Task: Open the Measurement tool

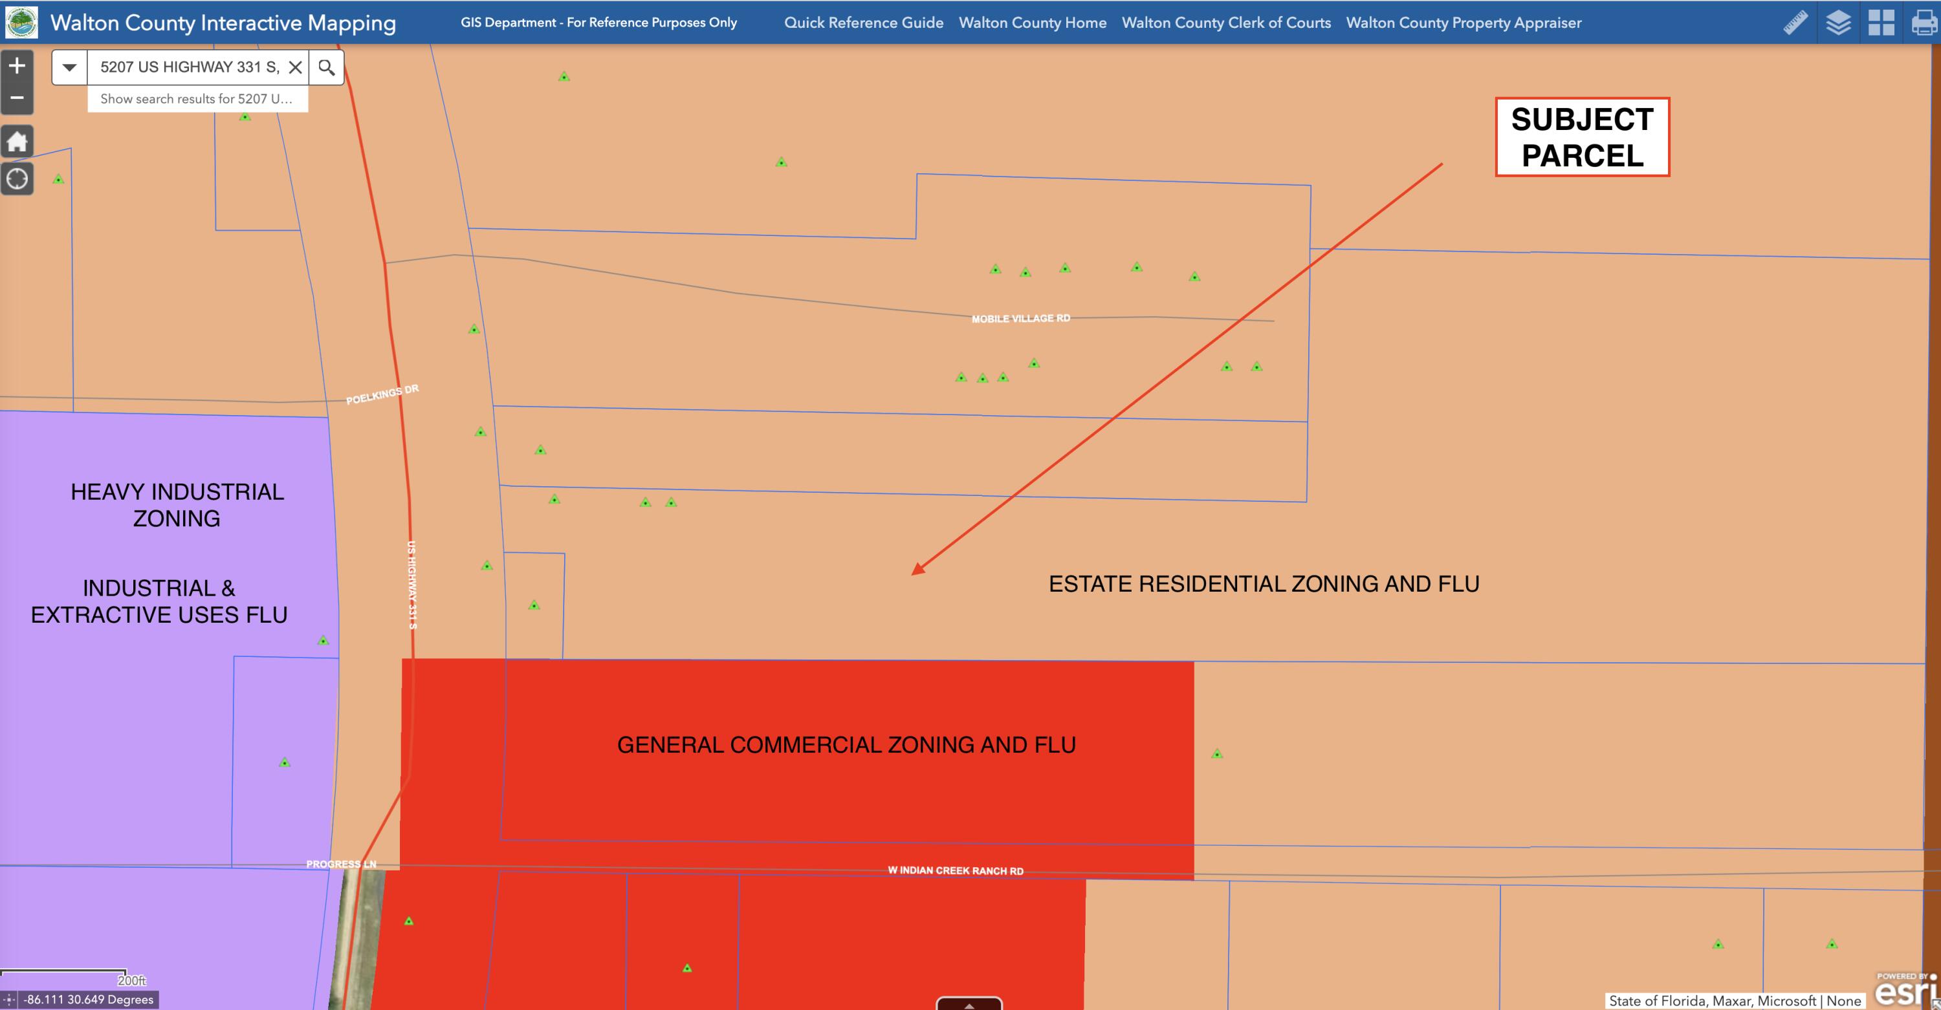Action: click(1795, 23)
